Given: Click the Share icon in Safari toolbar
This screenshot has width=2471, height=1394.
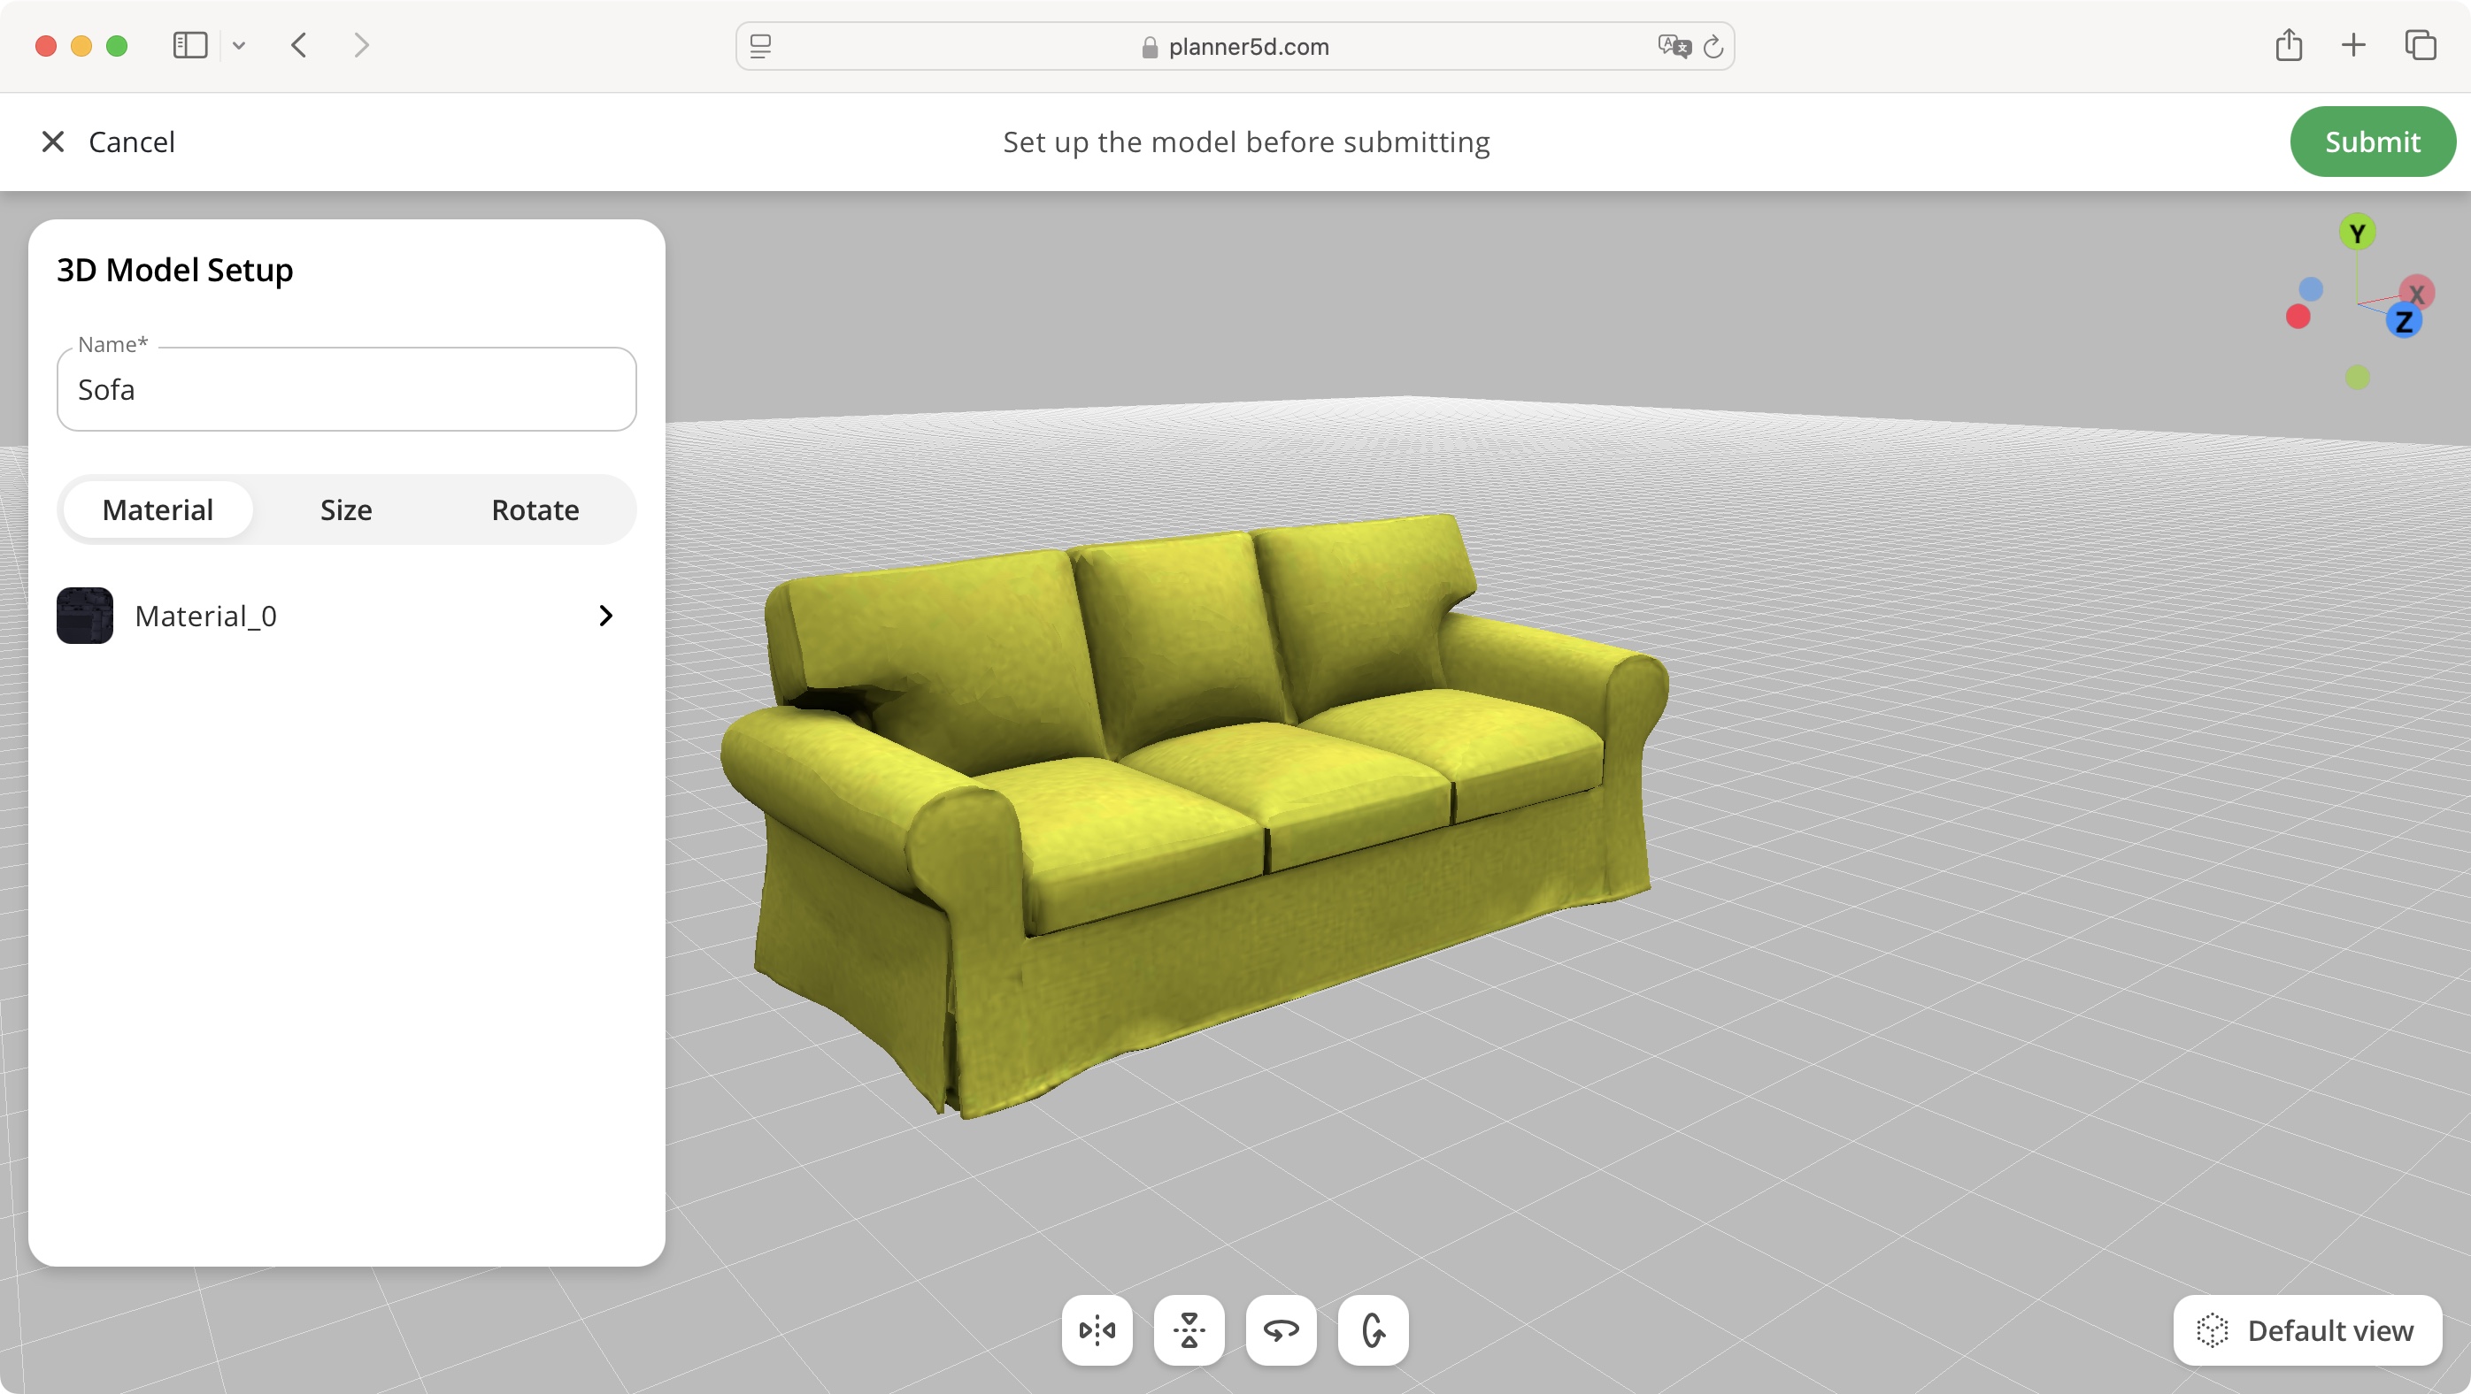Looking at the screenshot, I should tap(2290, 45).
